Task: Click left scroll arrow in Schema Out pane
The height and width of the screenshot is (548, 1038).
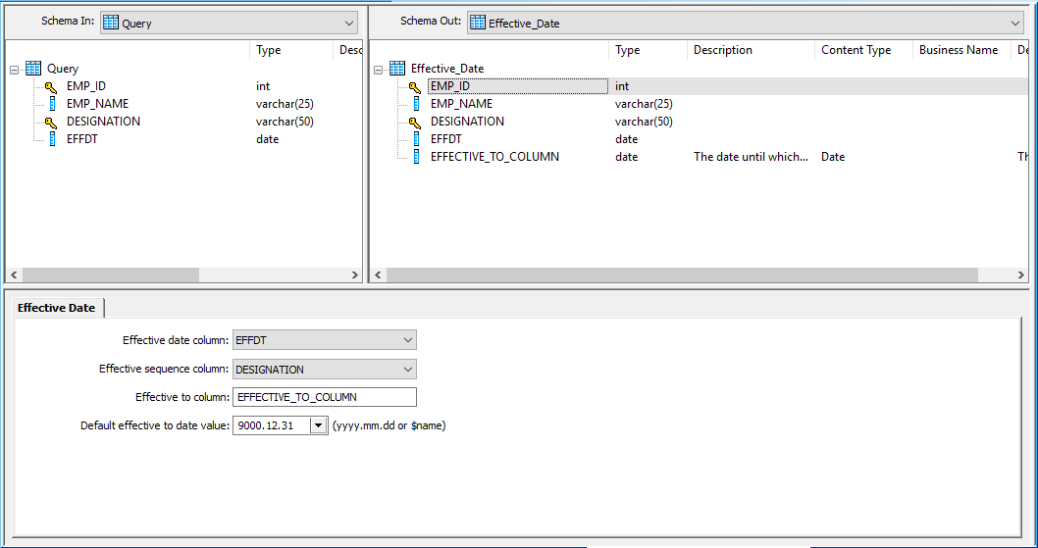Action: [378, 274]
